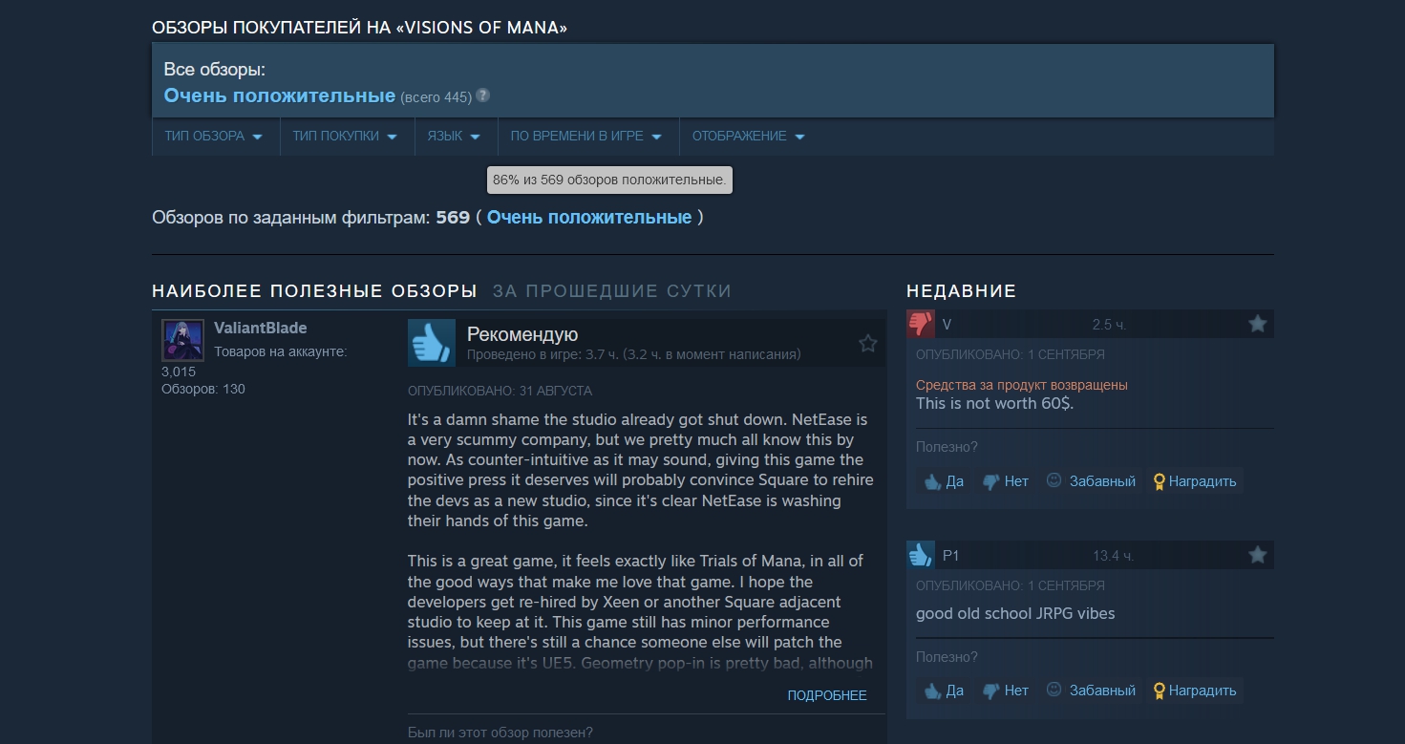Image resolution: width=1405 pixels, height=744 pixels.
Task: Expand the Тип обзора dropdown
Action: (x=215, y=137)
